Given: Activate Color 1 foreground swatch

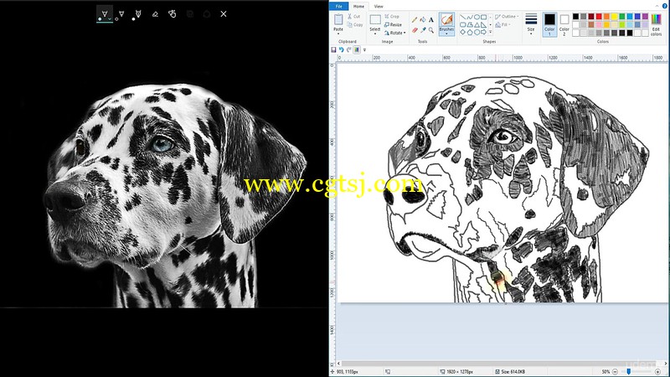Looking at the screenshot, I should (550, 24).
